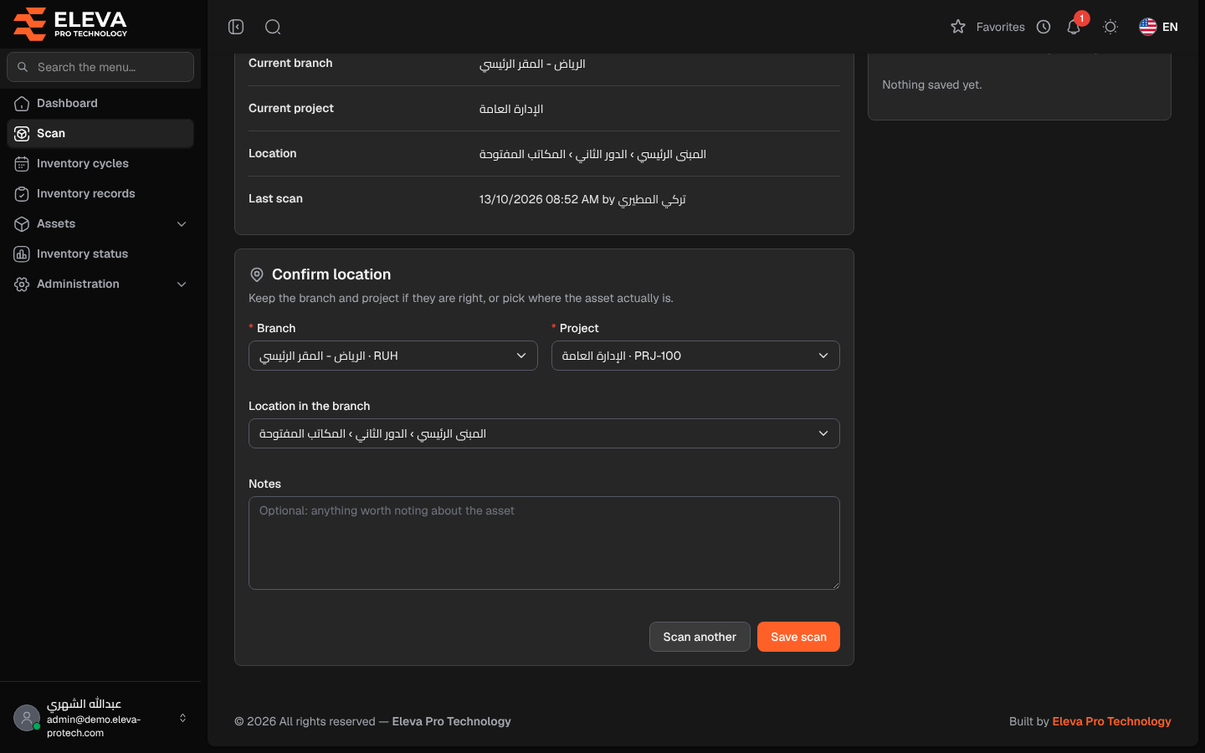
Task: Go to Dashboard menu item
Action: pos(100,104)
